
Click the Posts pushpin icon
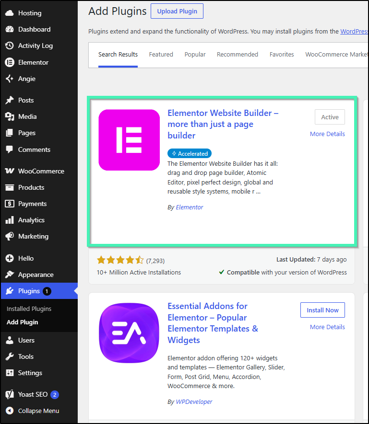click(10, 100)
